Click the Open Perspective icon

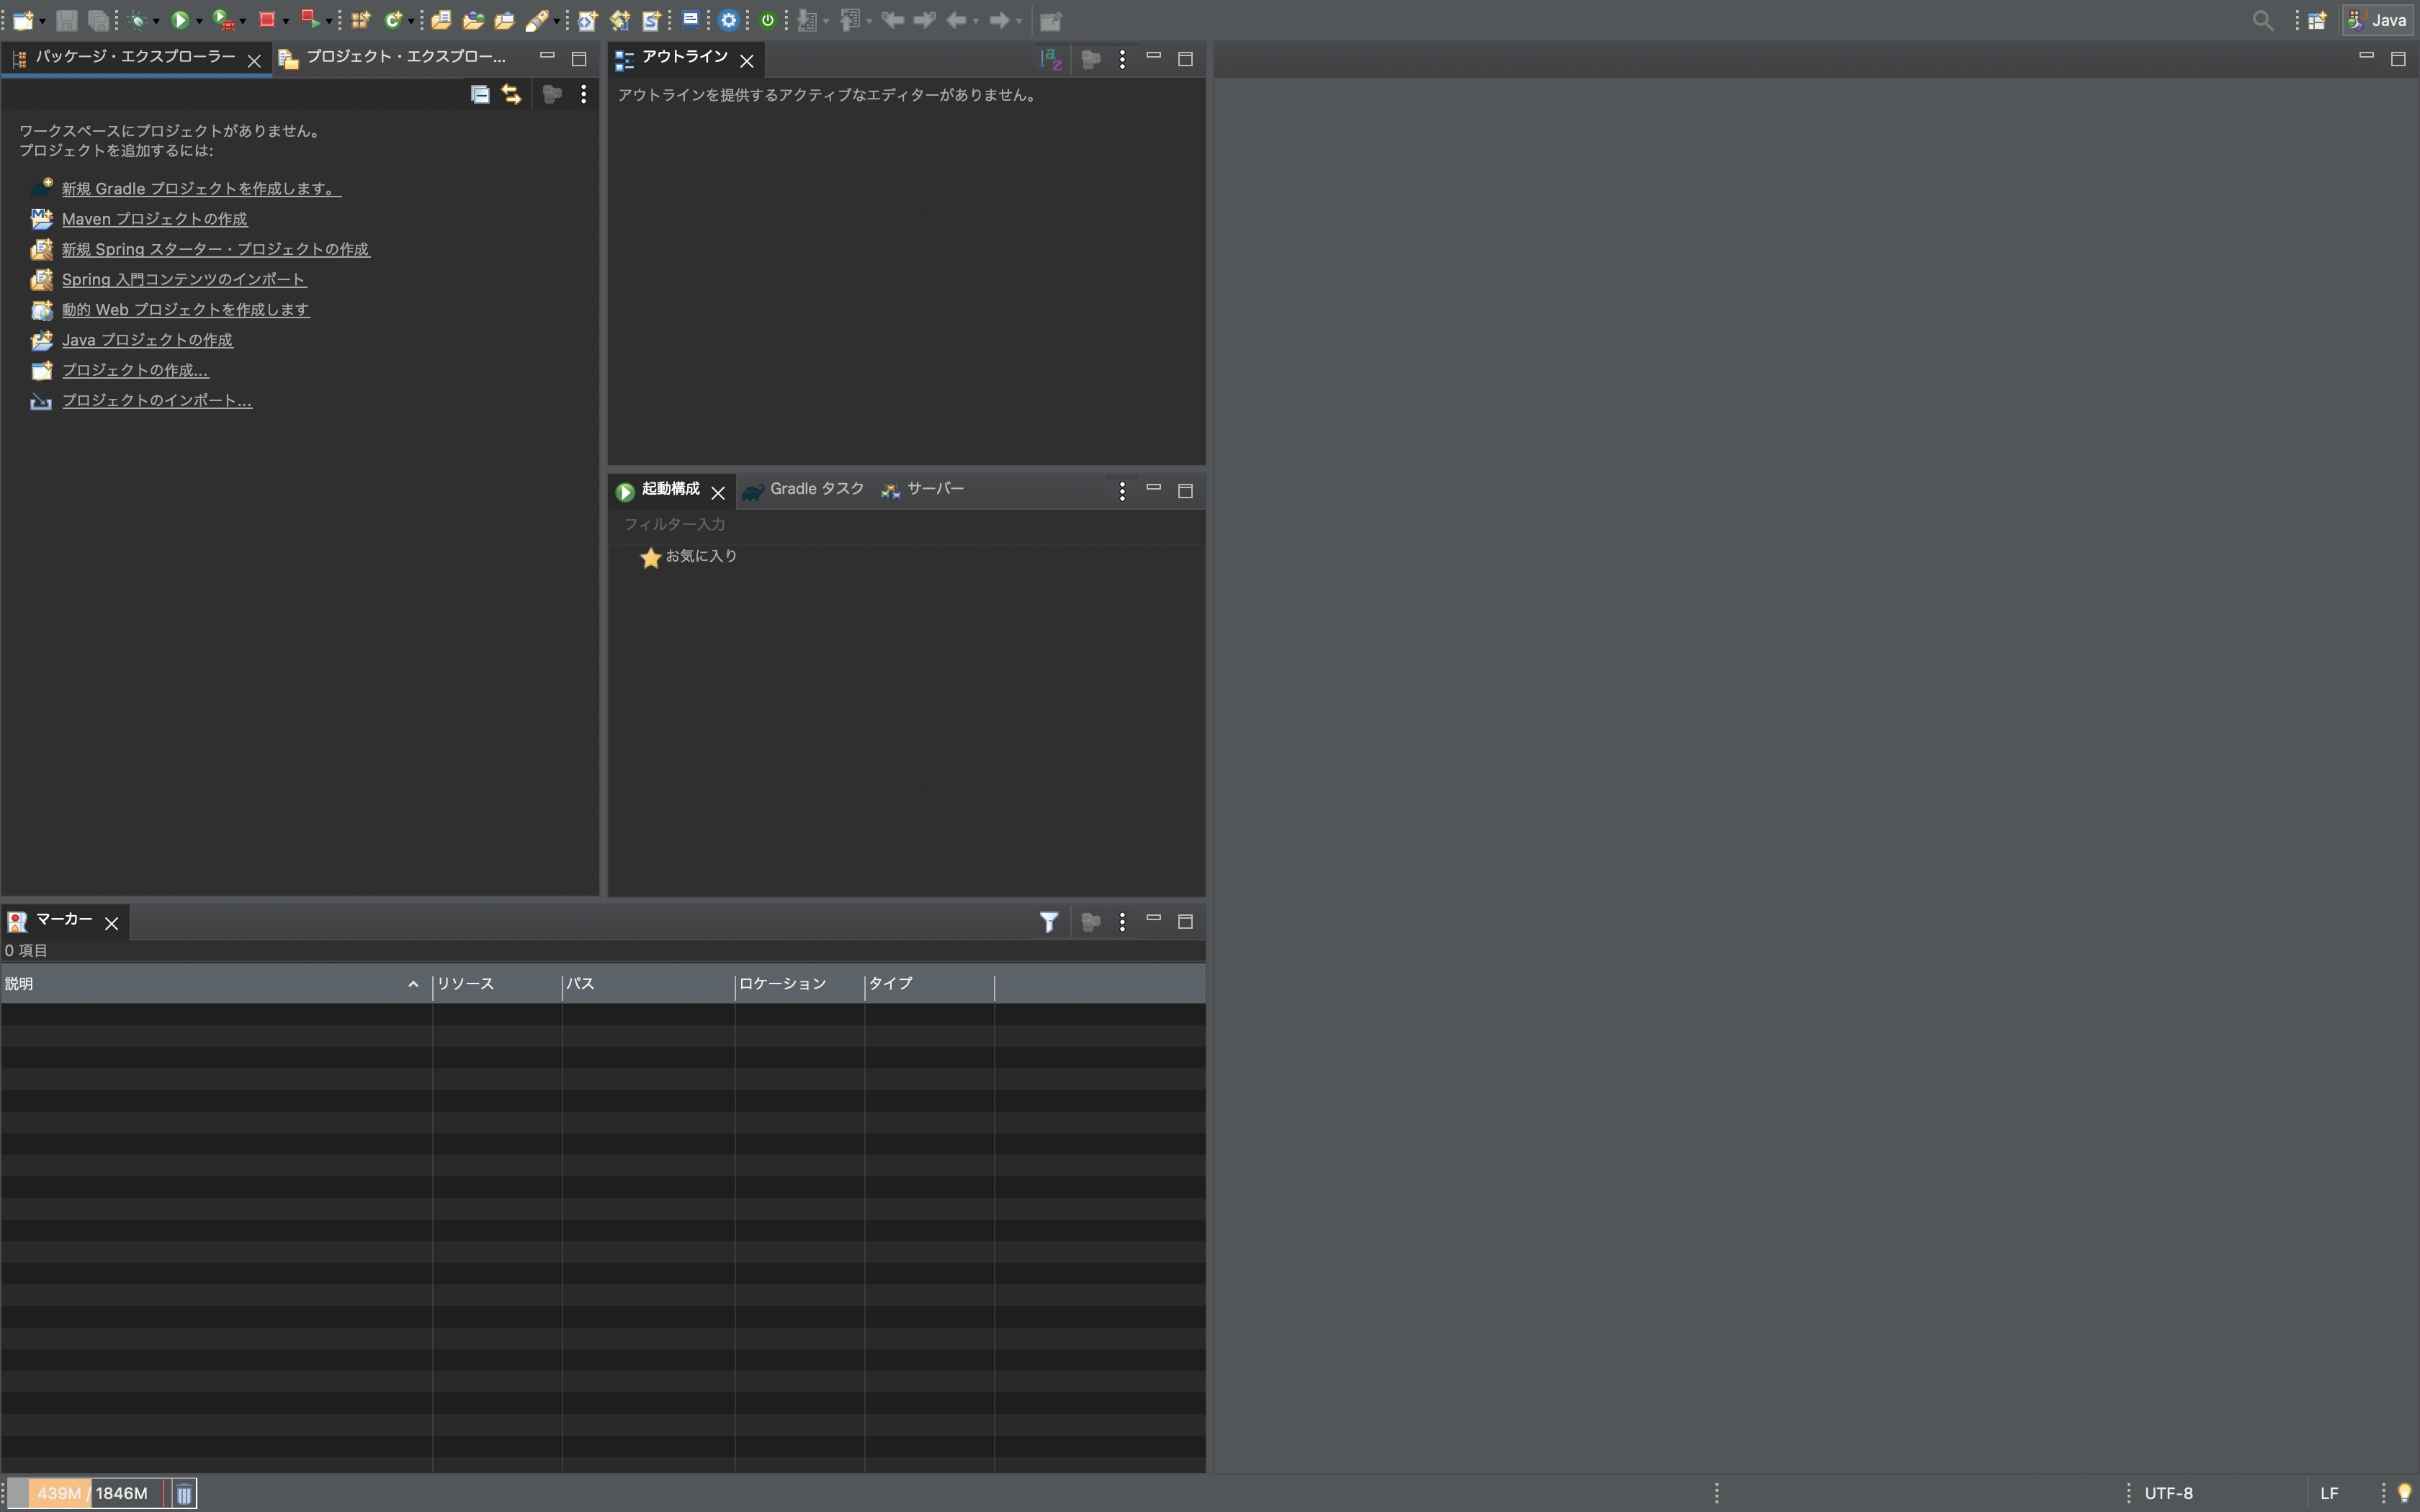2317,20
